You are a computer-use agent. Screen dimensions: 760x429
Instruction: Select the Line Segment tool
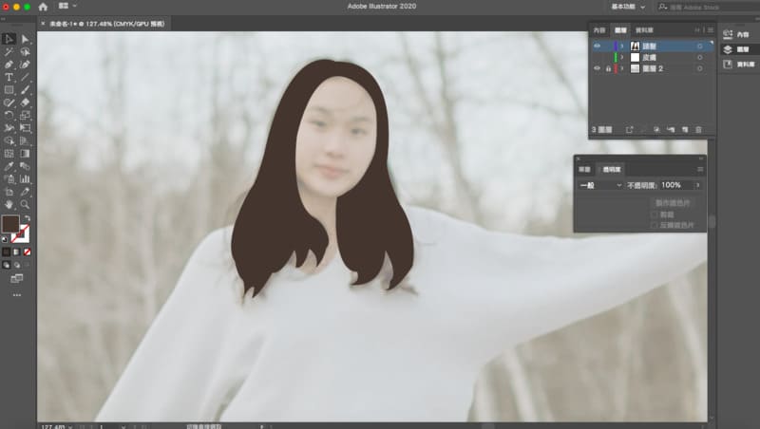(26, 77)
